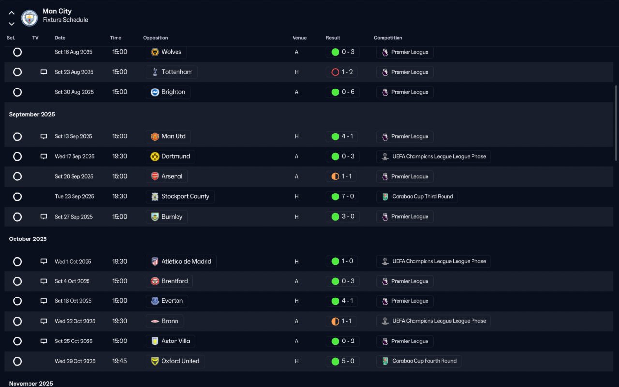The height and width of the screenshot is (387, 619).
Task: Select the Brighton fixture radio button
Action: coord(17,92)
